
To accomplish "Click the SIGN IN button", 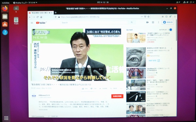I will tap(168, 22).
